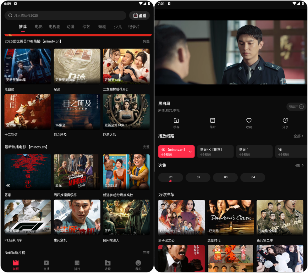Image resolution: width=308 pixels, height=273 pixels.
Task: Switch to the 电视剧 tab
Action: click(x=54, y=27)
